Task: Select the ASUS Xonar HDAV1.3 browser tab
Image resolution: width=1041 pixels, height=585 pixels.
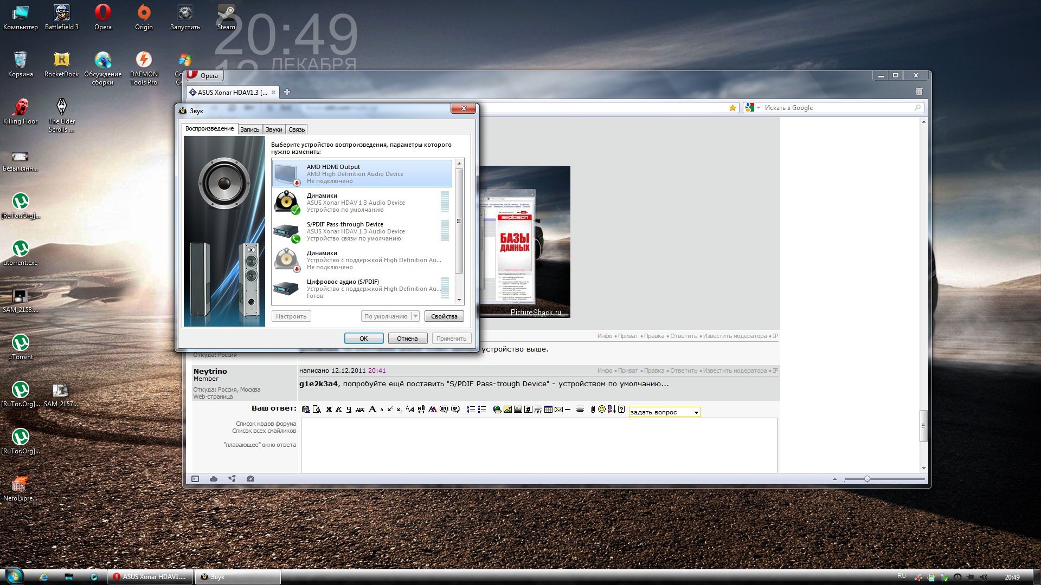Action: click(x=232, y=93)
